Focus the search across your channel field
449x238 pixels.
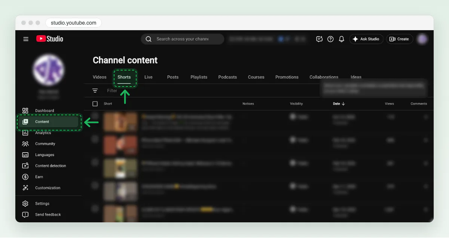[182, 39]
